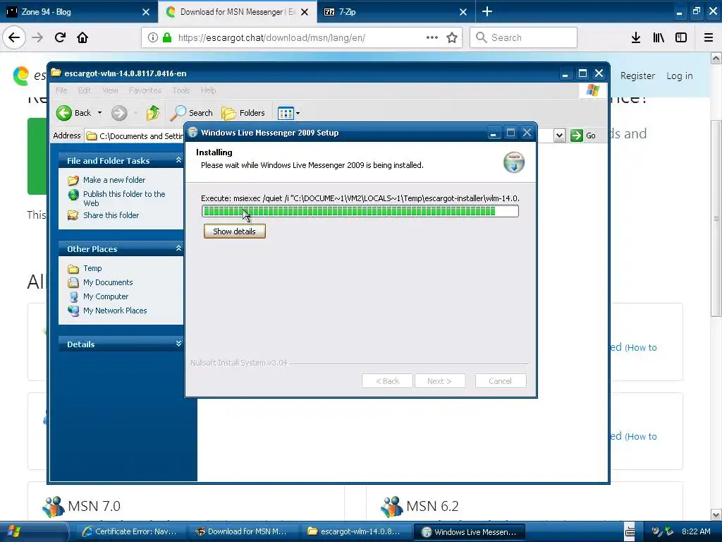Click the installer Cancel button
Image resolution: width=722 pixels, height=542 pixels.
501,380
